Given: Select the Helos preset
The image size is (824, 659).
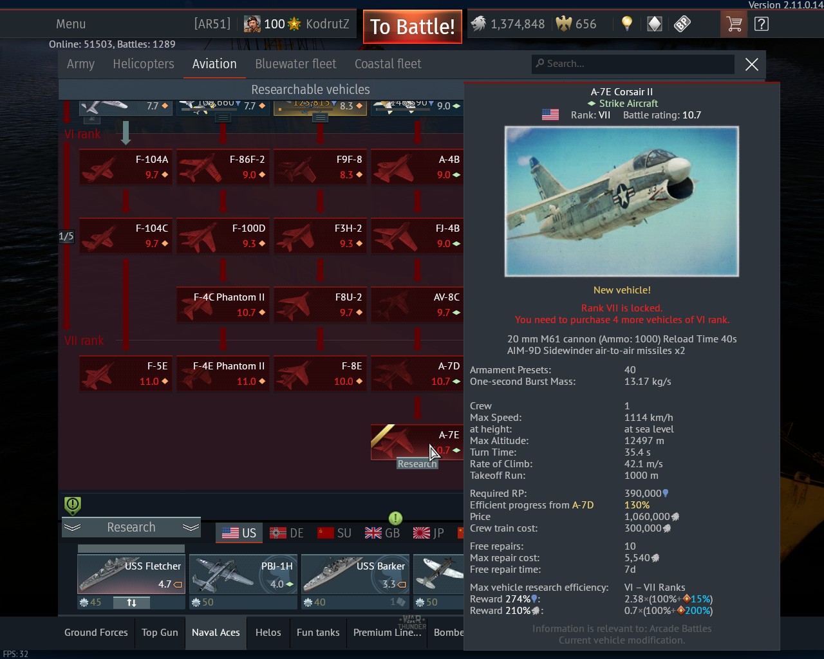Looking at the screenshot, I should pos(268,633).
